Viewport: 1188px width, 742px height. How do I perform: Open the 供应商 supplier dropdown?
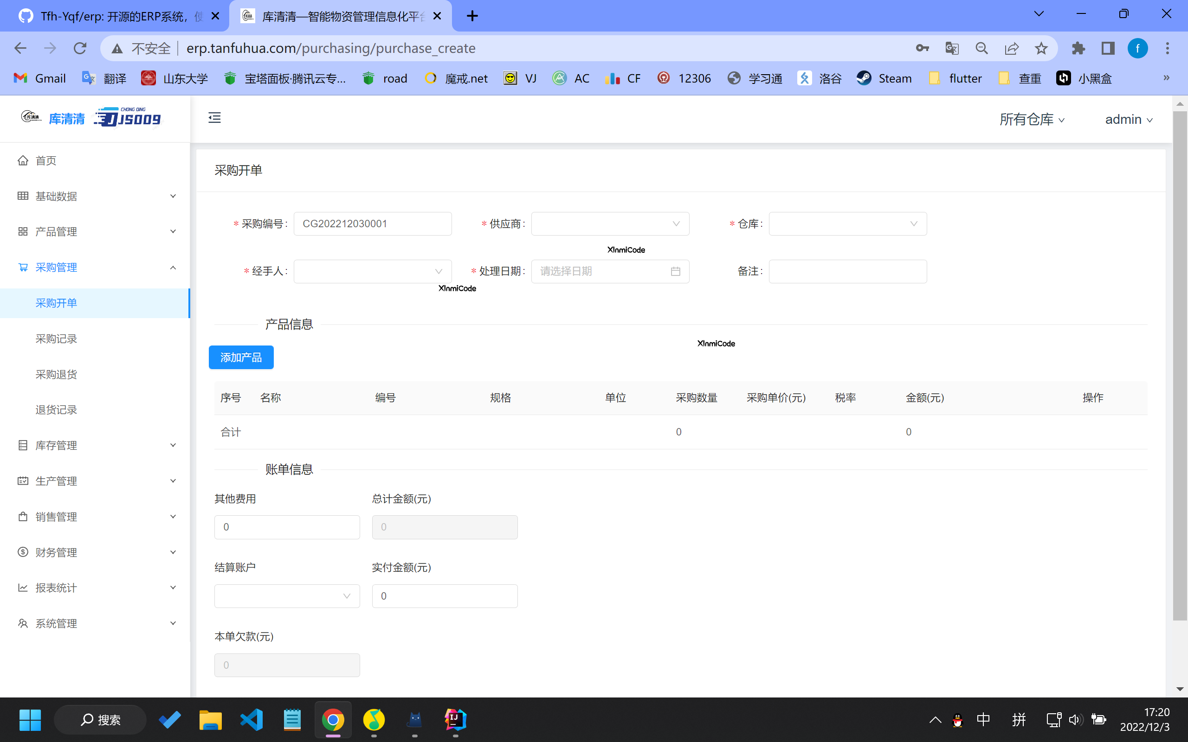610,223
